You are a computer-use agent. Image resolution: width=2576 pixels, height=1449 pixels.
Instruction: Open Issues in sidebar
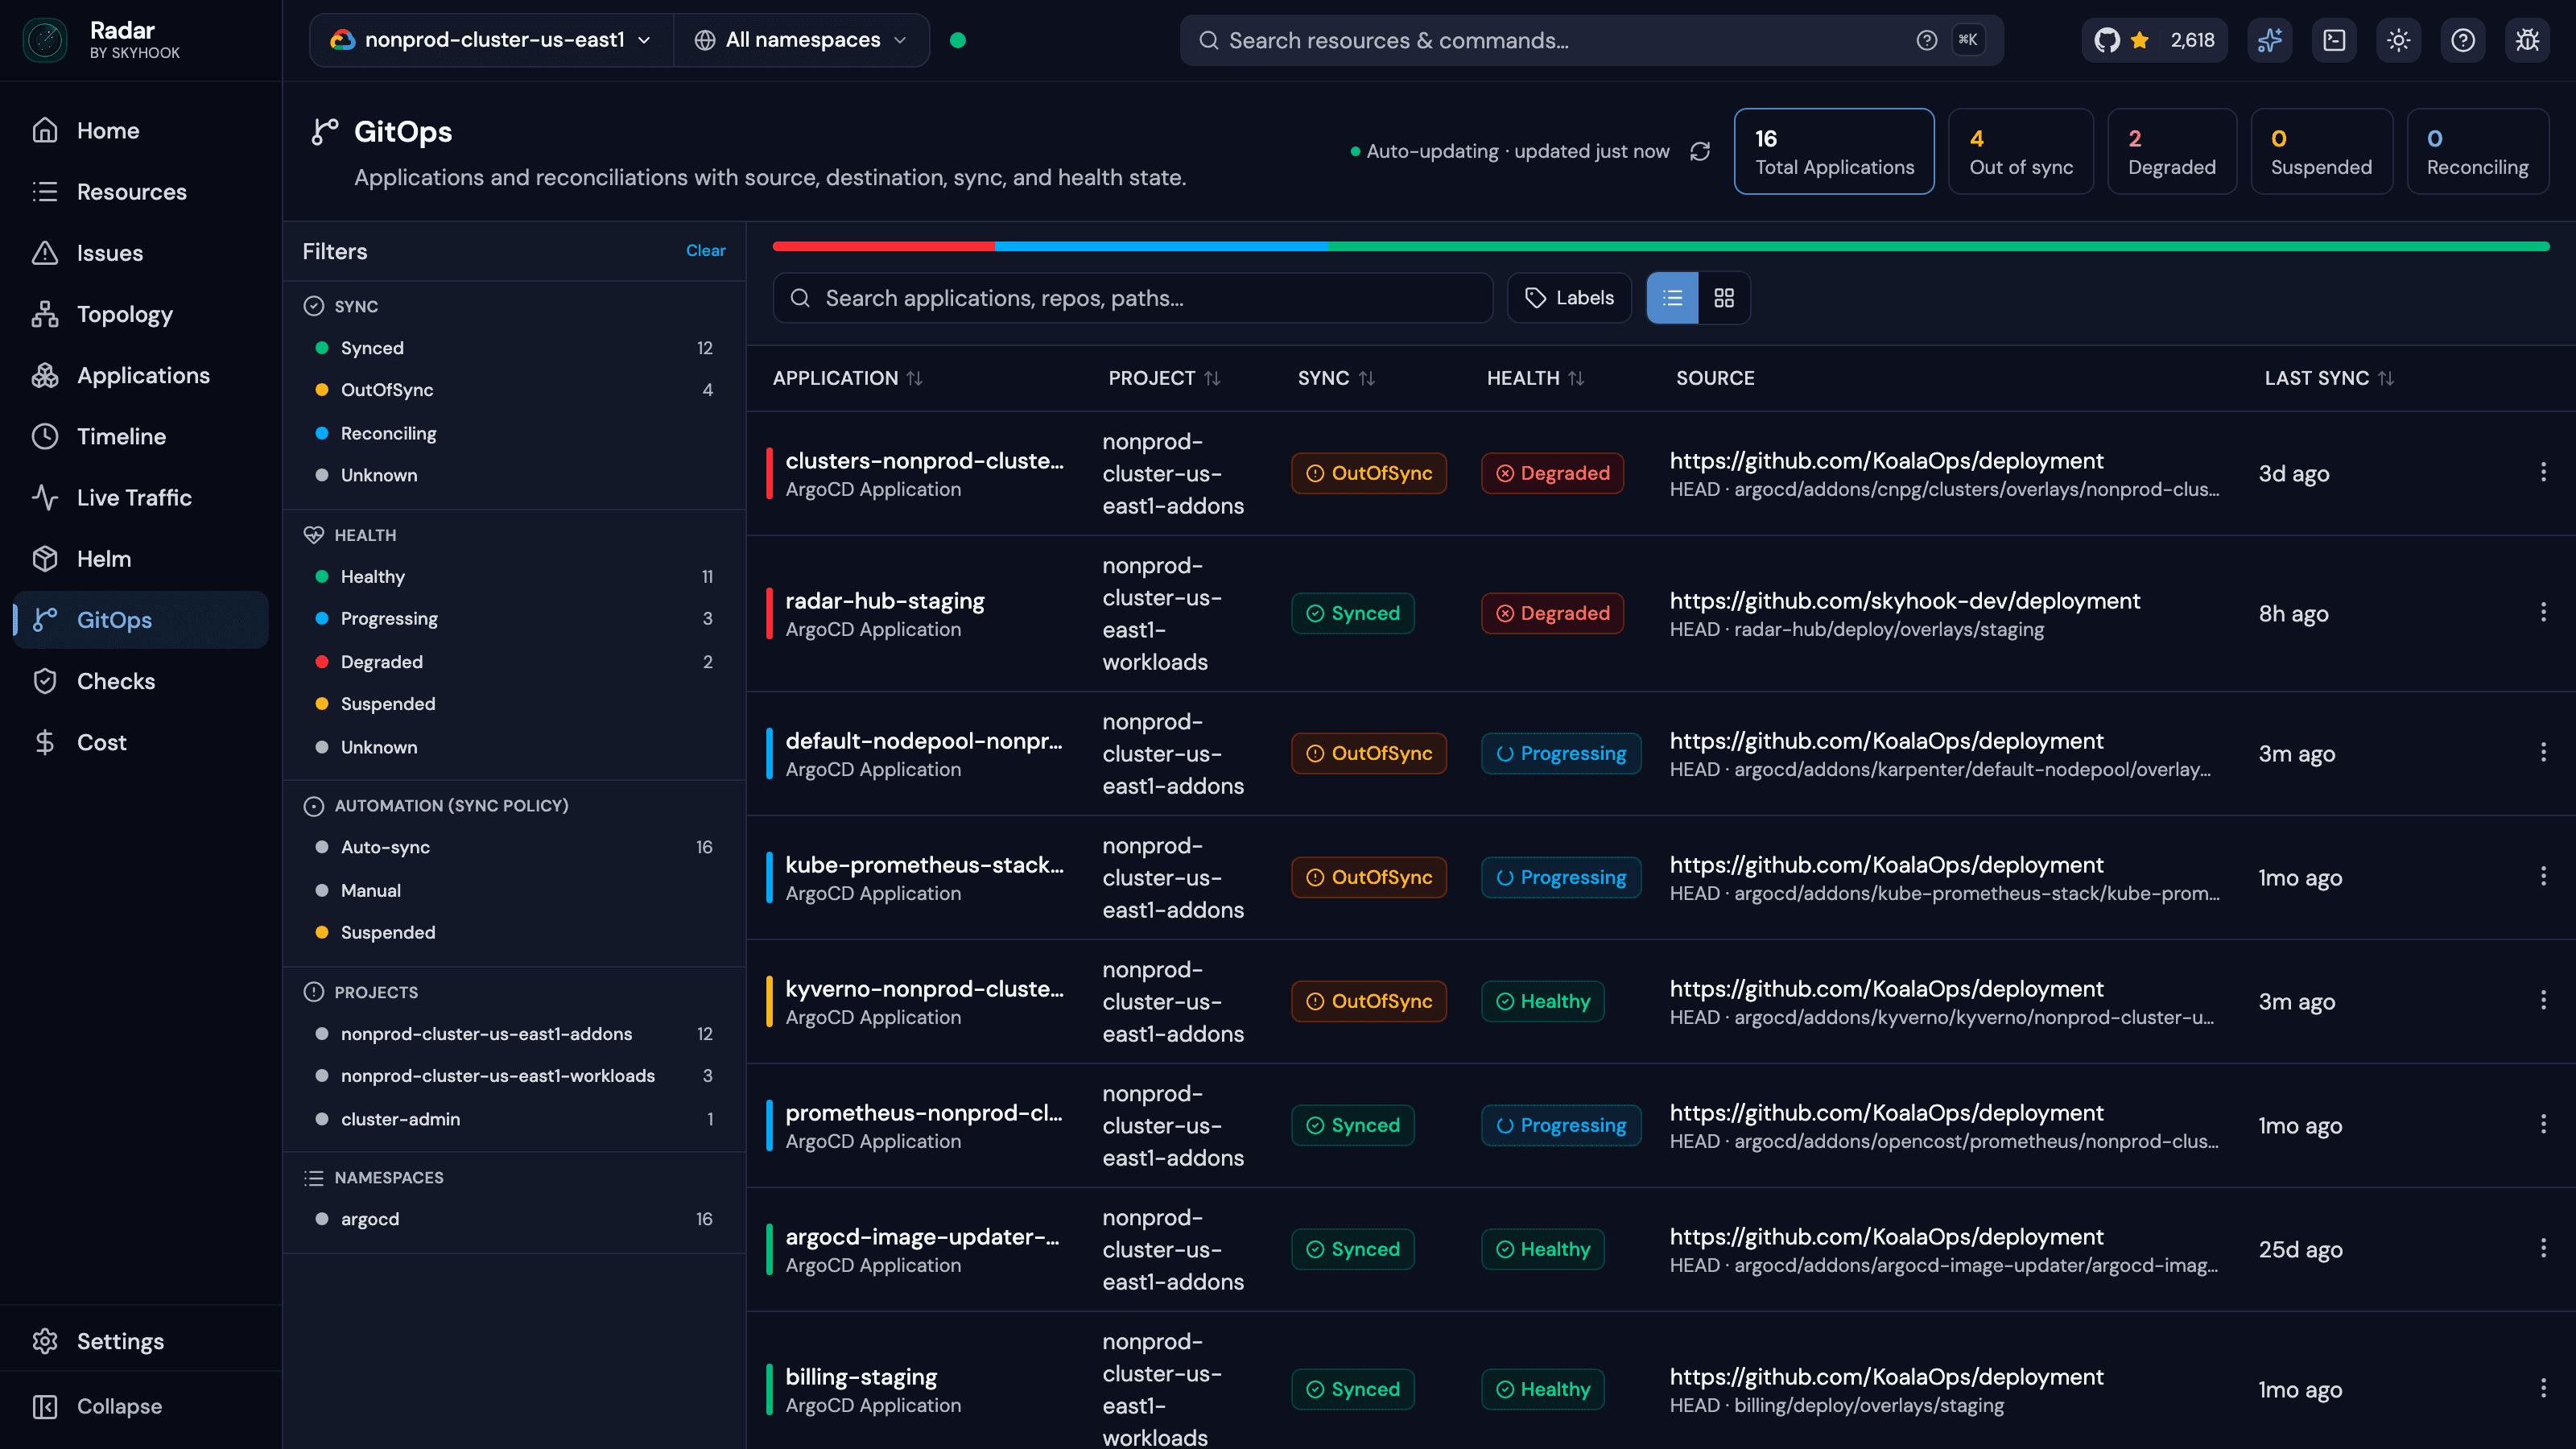tap(141, 253)
